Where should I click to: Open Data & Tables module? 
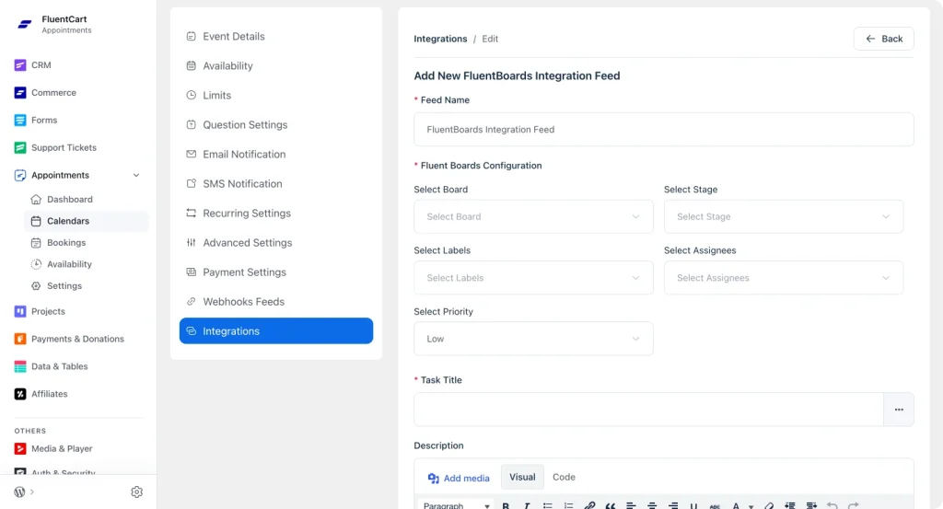[51, 366]
